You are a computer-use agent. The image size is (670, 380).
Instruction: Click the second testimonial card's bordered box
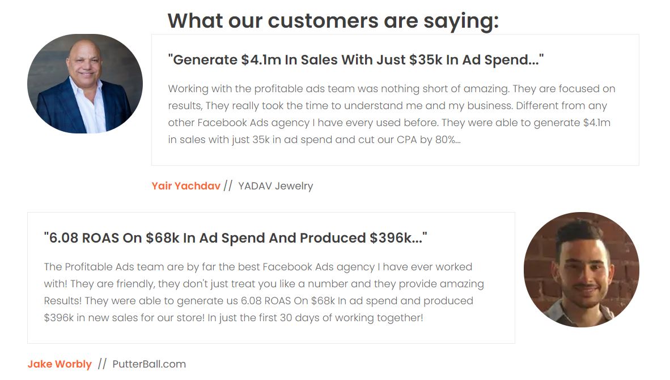pos(271,278)
